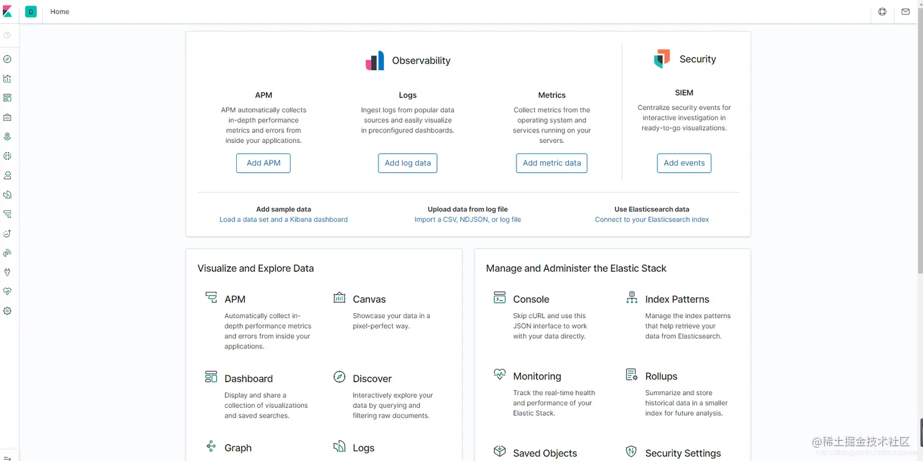Open the Console title link
The height and width of the screenshot is (461, 923).
(531, 299)
